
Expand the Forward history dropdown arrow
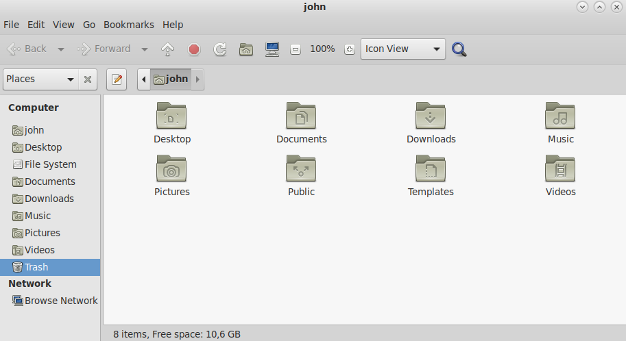[145, 49]
